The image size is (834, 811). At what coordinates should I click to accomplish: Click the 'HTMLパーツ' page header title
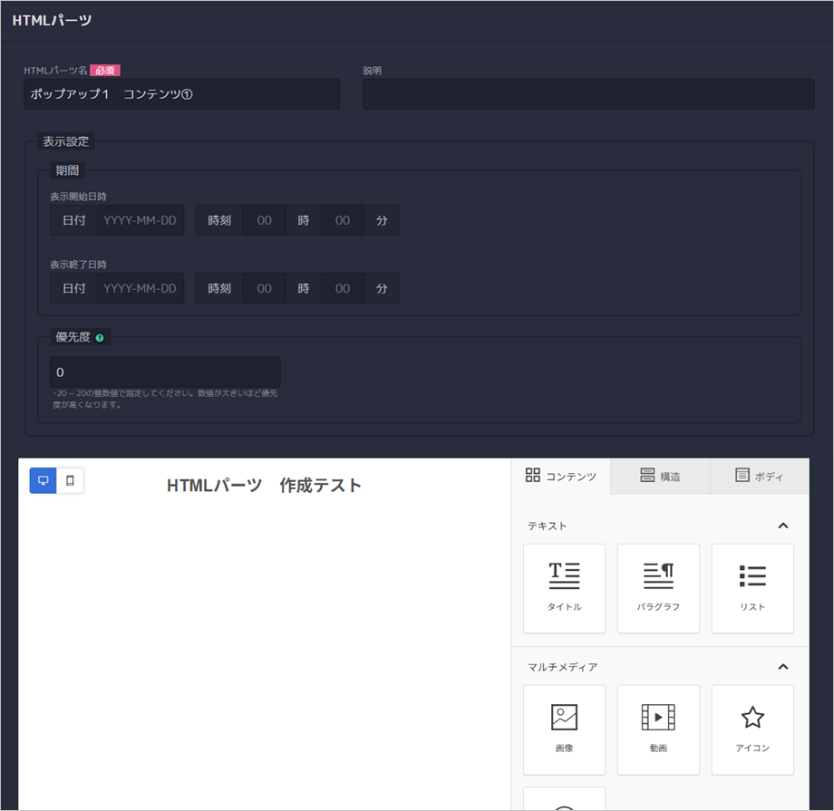(x=53, y=20)
